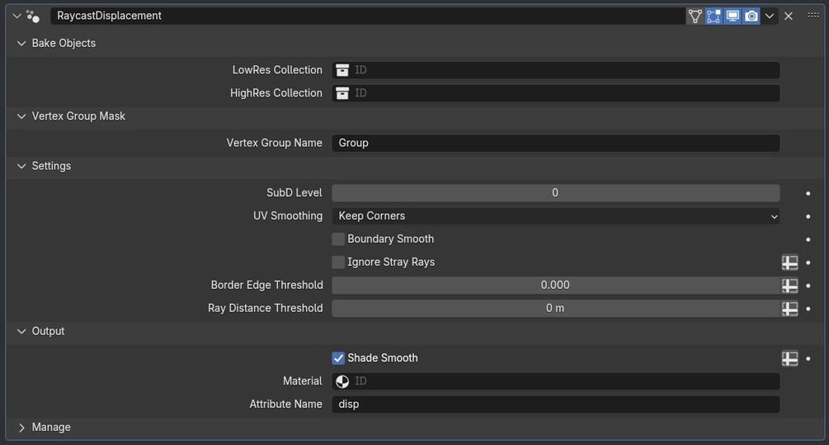Screen dimensions: 829x445
Task: Toggle show in render camera icon
Action: (751, 16)
